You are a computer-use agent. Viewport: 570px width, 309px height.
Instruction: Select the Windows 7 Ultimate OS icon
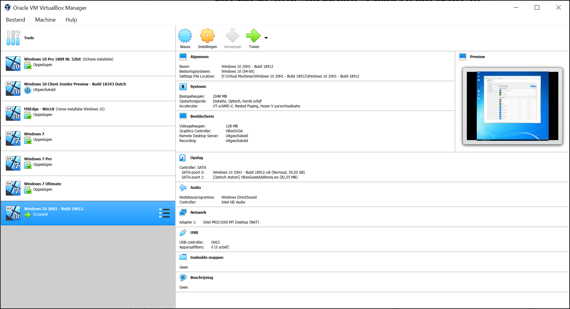pos(13,188)
